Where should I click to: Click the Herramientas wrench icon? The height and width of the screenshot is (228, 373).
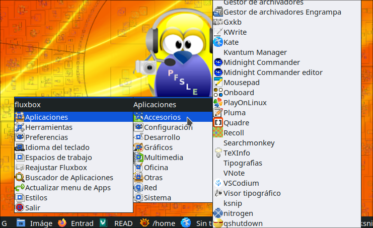20,127
